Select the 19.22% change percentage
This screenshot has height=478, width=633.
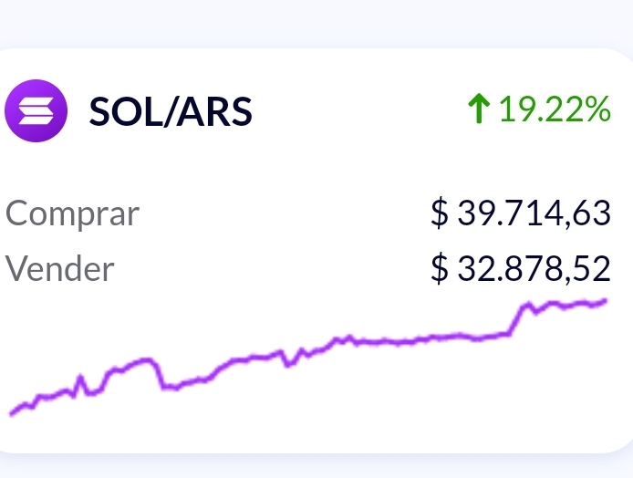point(555,109)
